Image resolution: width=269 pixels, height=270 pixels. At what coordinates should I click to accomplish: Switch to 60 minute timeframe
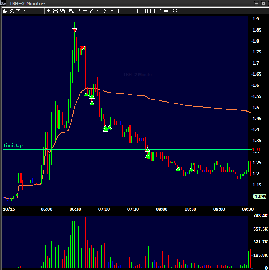(152, 11)
